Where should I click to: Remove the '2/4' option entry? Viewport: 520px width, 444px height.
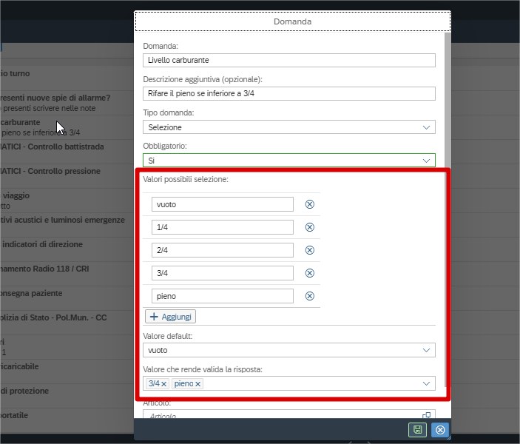click(x=310, y=250)
